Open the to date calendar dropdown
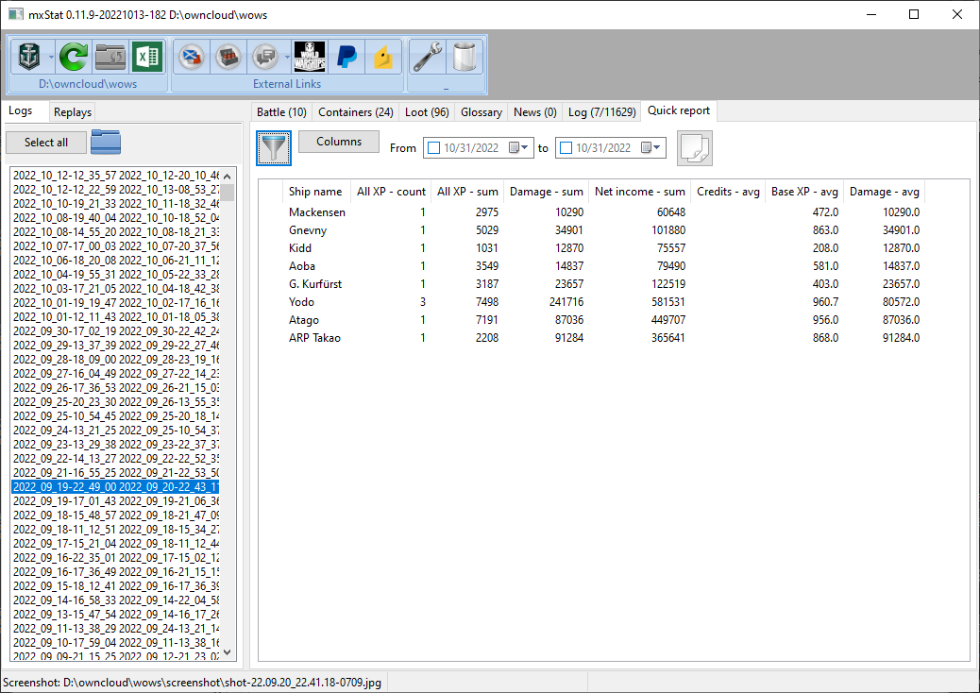The image size is (980, 693). [x=651, y=148]
